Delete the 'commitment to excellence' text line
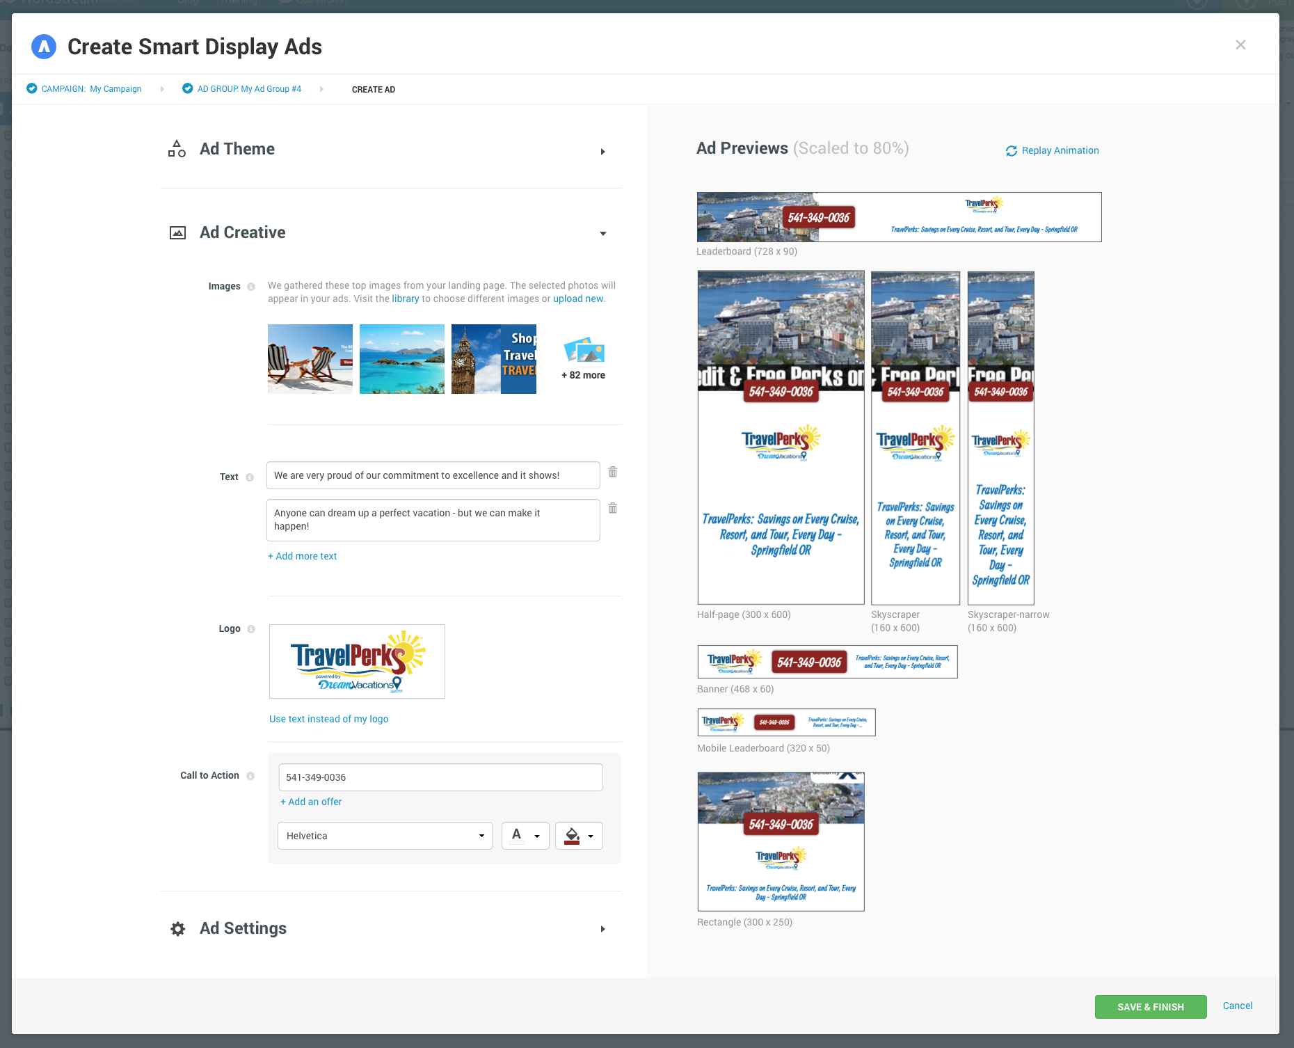The height and width of the screenshot is (1048, 1294). point(613,472)
